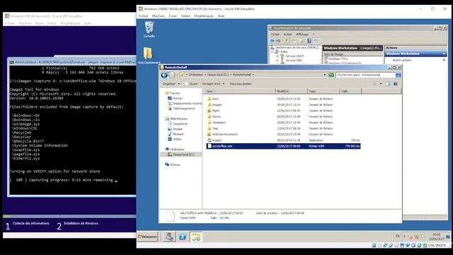Click forward arrow in Server Manager toolbar
The height and width of the screenshot is (255, 453).
278,41
